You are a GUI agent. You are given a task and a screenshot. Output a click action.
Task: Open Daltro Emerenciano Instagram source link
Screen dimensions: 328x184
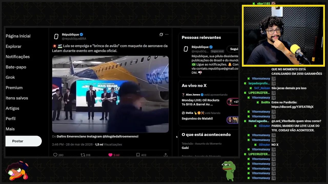(97, 136)
